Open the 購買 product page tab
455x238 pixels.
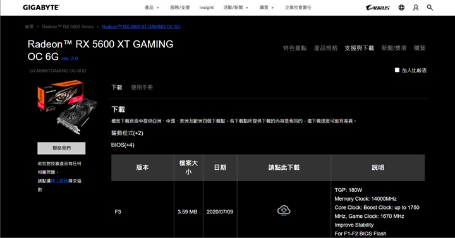(420, 48)
